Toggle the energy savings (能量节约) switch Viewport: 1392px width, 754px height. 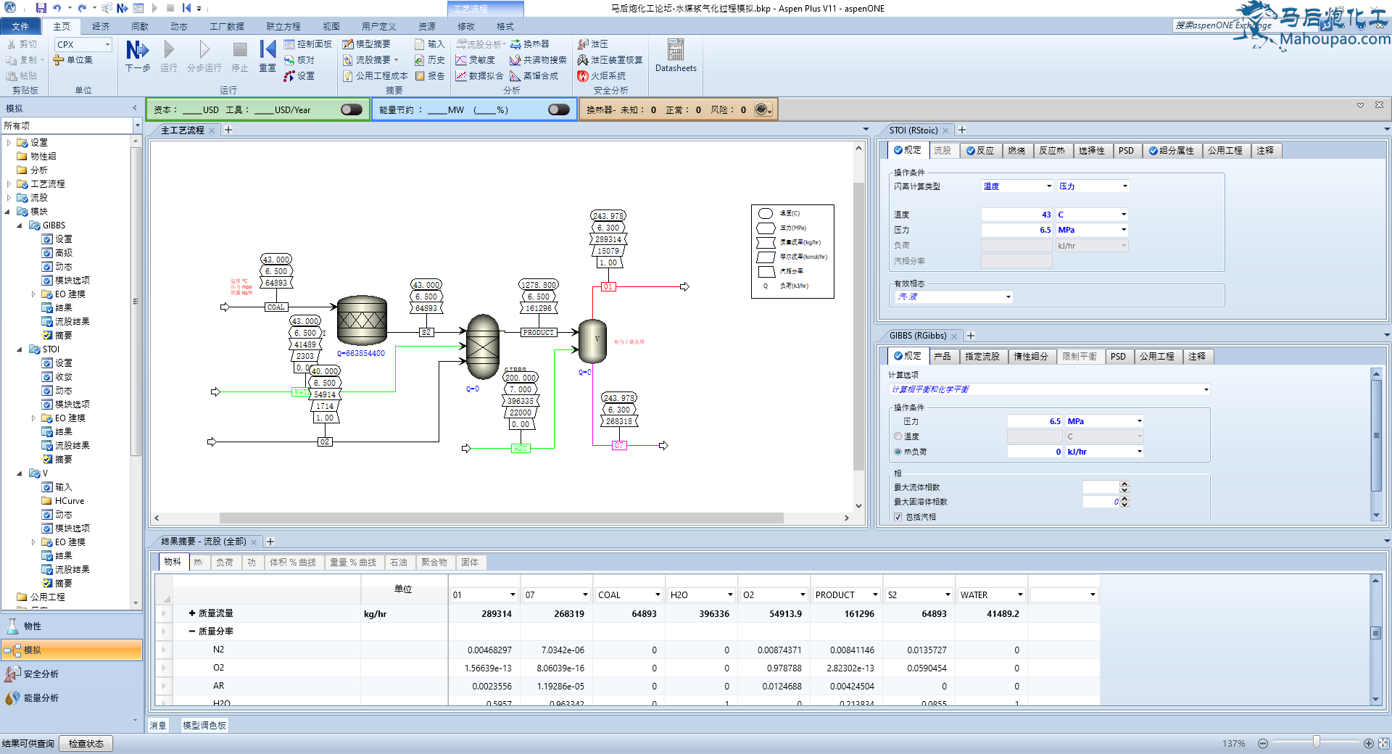559,109
